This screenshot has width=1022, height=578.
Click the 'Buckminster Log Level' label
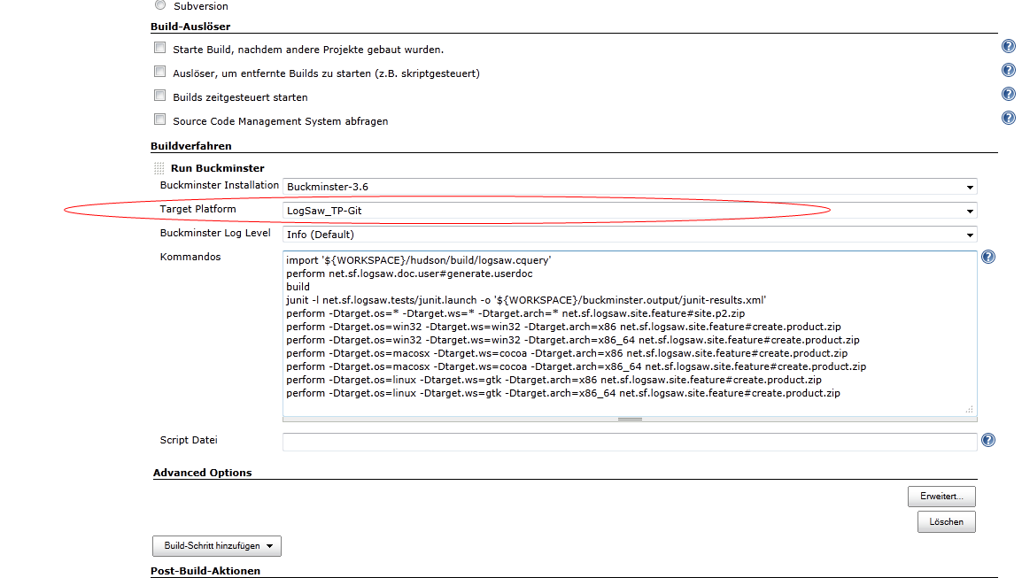coord(215,233)
